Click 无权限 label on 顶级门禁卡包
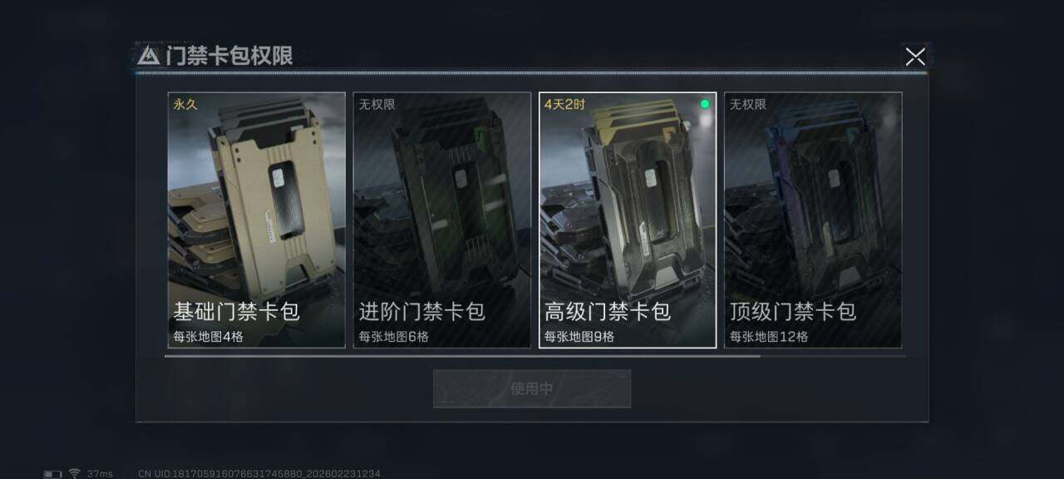This screenshot has height=479, width=1064. [748, 105]
